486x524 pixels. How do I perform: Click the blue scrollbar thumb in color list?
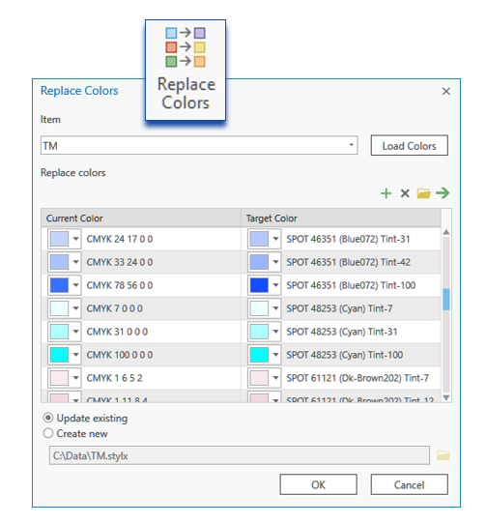click(446, 300)
